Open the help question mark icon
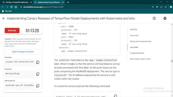The image size is (173, 97). click(x=154, y=18)
